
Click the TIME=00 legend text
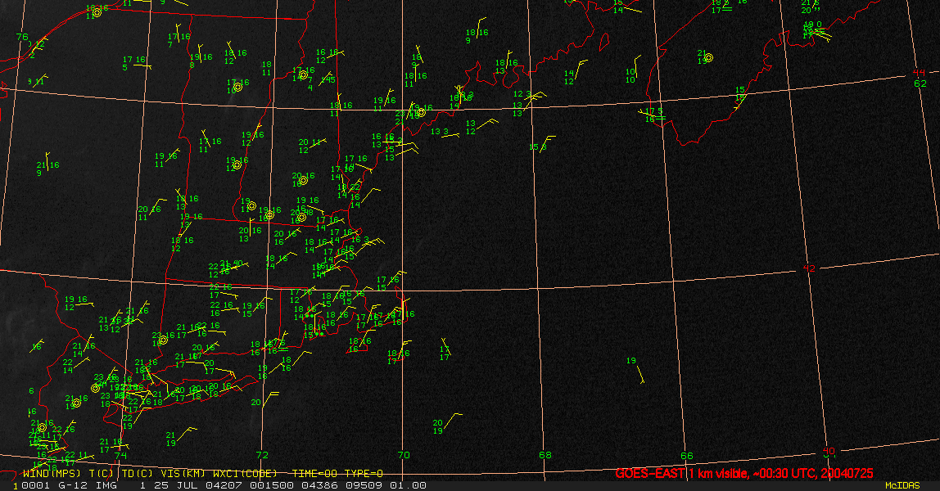coord(314,474)
